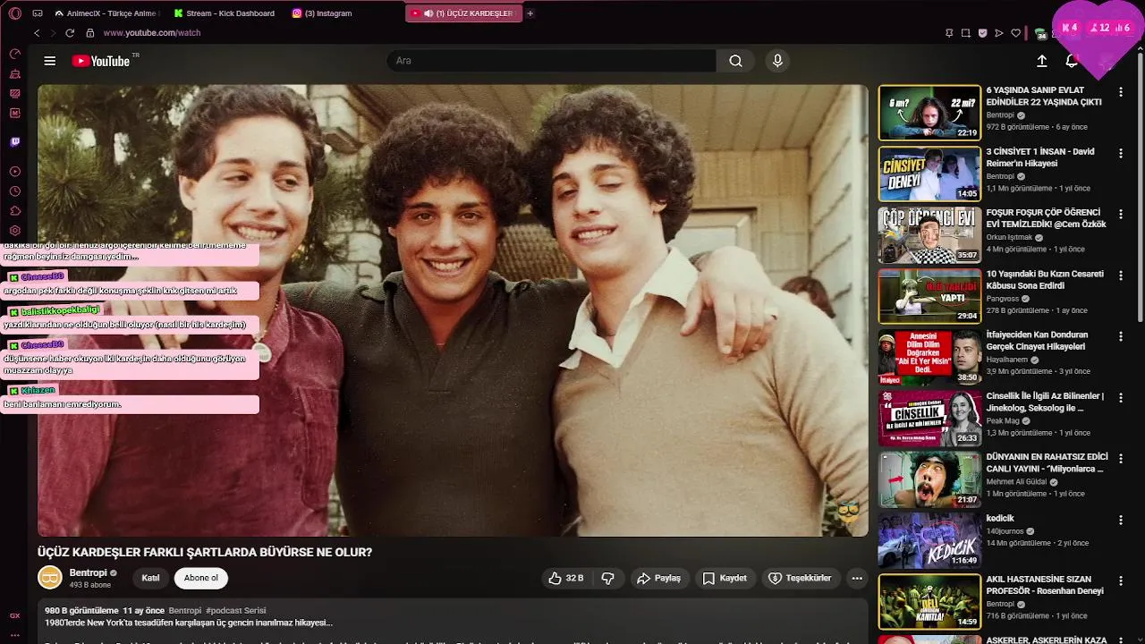Open the YouTube create upload icon
This screenshot has width=1145, height=644.
[x=1042, y=61]
